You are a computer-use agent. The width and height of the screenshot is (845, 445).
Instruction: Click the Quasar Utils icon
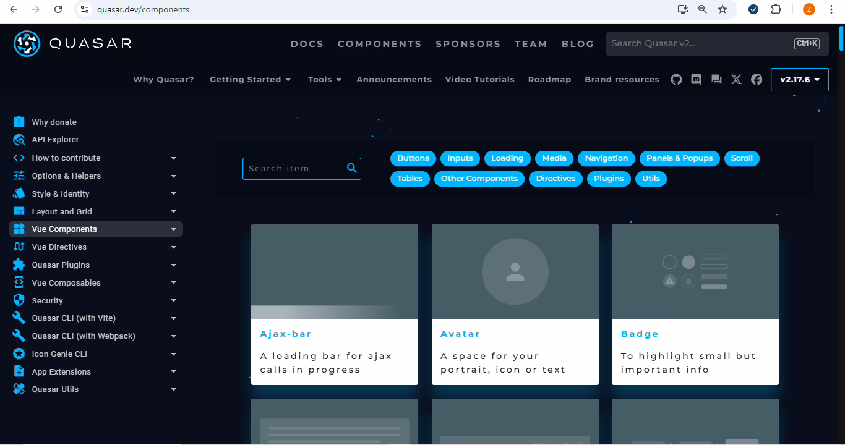click(x=19, y=389)
